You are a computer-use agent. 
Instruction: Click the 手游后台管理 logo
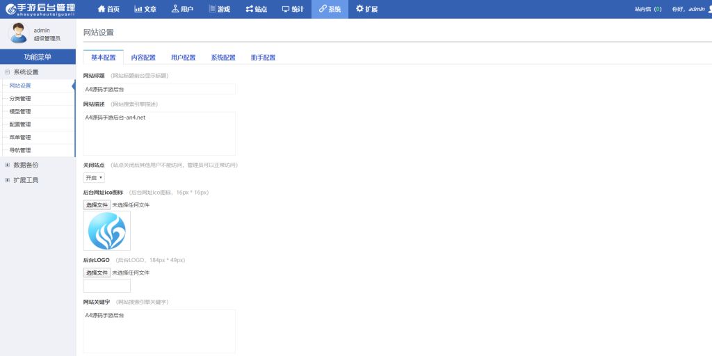[40, 9]
